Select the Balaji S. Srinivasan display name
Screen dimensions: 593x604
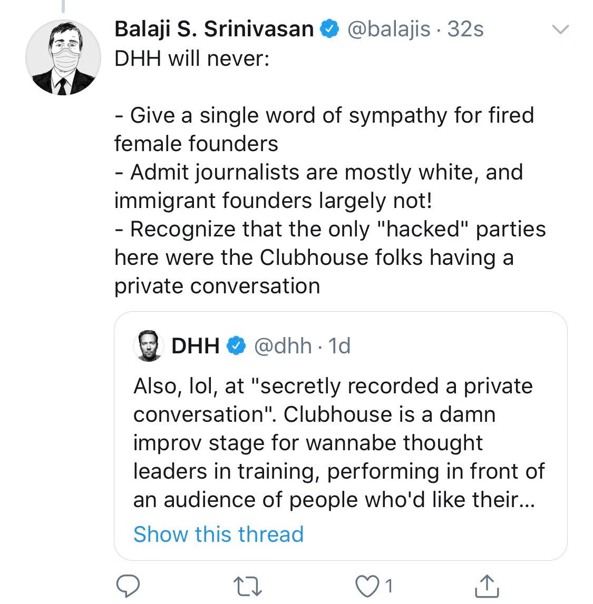(215, 29)
